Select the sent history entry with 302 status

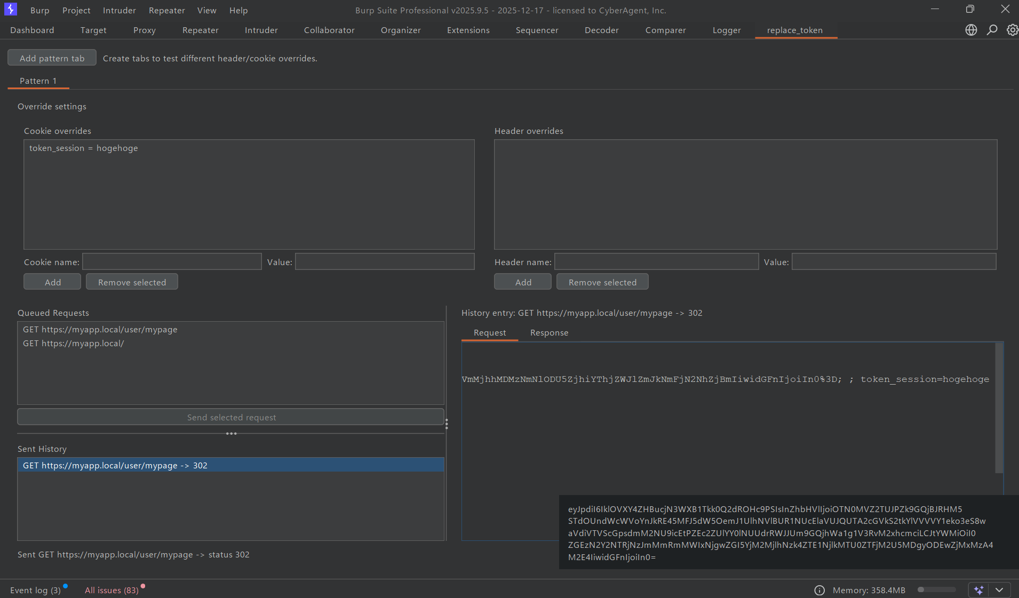[x=230, y=465]
